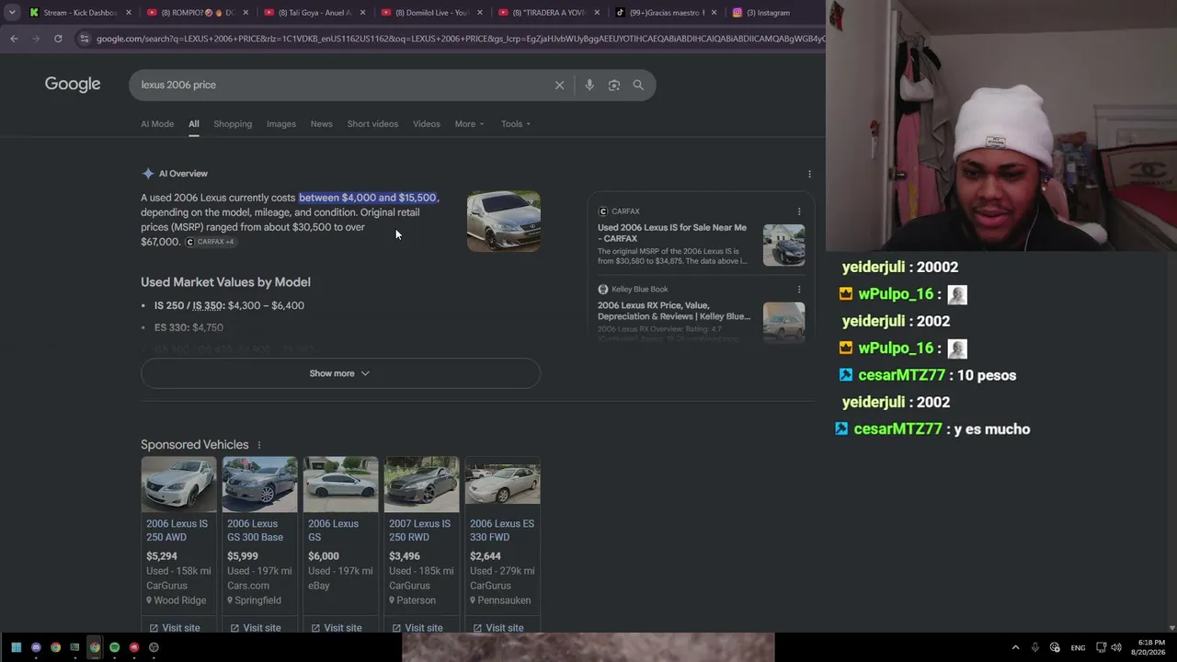
Task: Click the microphone icon in the system tray
Action: 1035,647
